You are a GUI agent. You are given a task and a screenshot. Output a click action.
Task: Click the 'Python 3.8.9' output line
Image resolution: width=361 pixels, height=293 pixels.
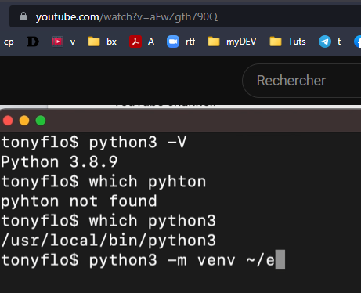60,162
